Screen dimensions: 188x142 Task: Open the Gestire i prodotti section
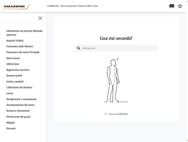pos(15,81)
